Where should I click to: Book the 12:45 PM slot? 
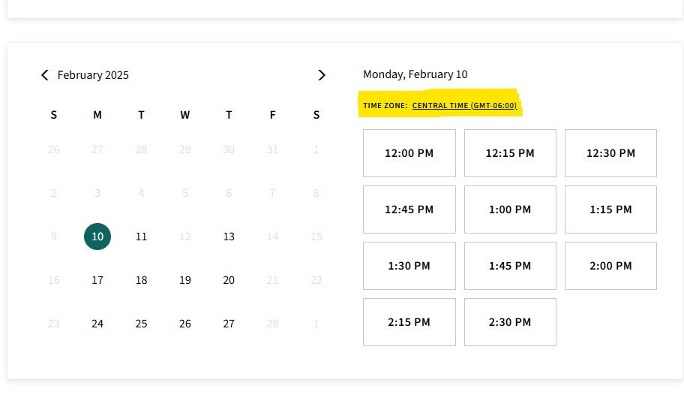(409, 210)
